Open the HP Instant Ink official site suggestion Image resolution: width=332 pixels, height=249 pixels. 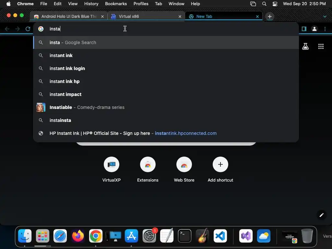coord(166,133)
